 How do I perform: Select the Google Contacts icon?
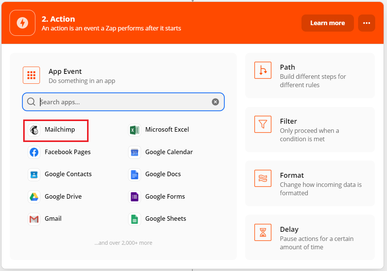point(34,175)
